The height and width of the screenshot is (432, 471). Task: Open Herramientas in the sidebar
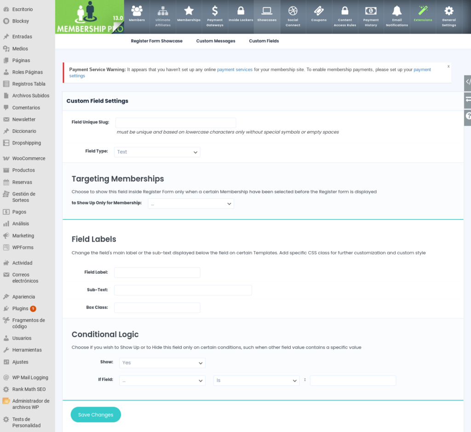[27, 350]
